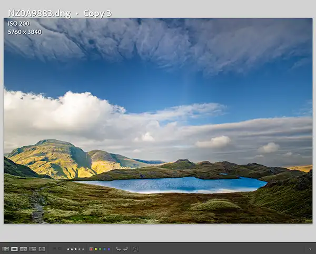Apply blue color label
The image size is (316, 254).
(104, 249)
